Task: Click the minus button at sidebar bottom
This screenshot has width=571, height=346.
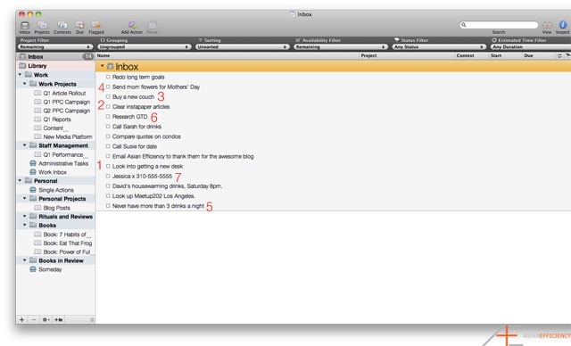Action: (x=34, y=319)
